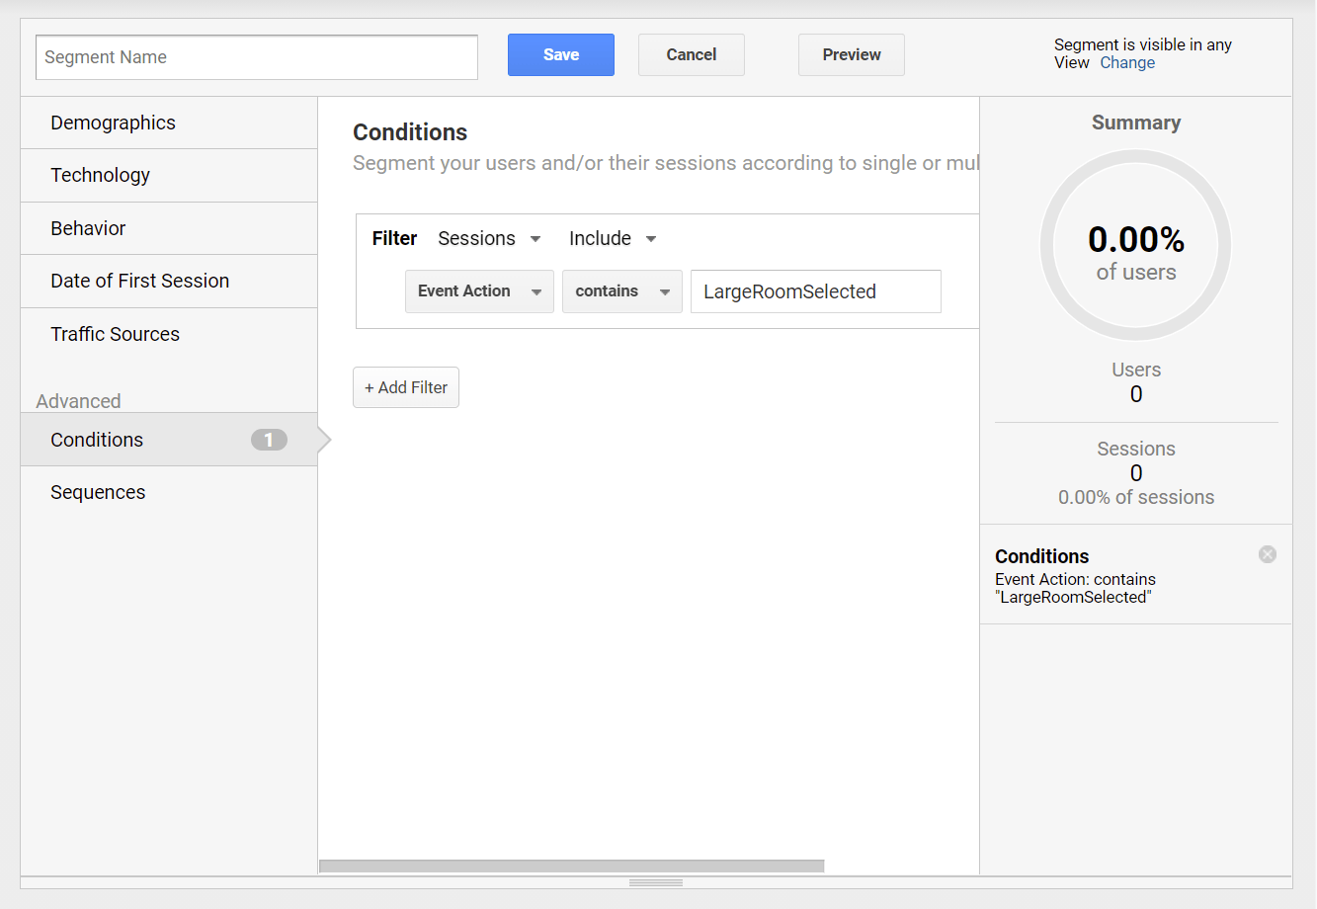Open the Behavior section

(x=169, y=228)
